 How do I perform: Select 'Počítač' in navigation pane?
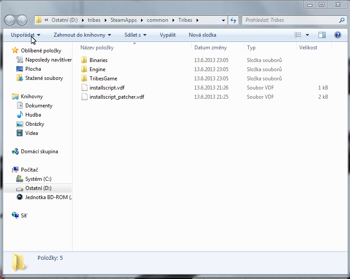click(29, 170)
